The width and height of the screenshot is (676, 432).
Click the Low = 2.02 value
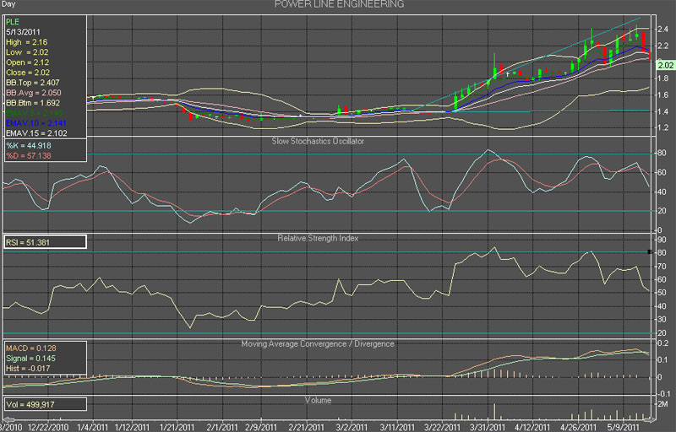coord(27,52)
